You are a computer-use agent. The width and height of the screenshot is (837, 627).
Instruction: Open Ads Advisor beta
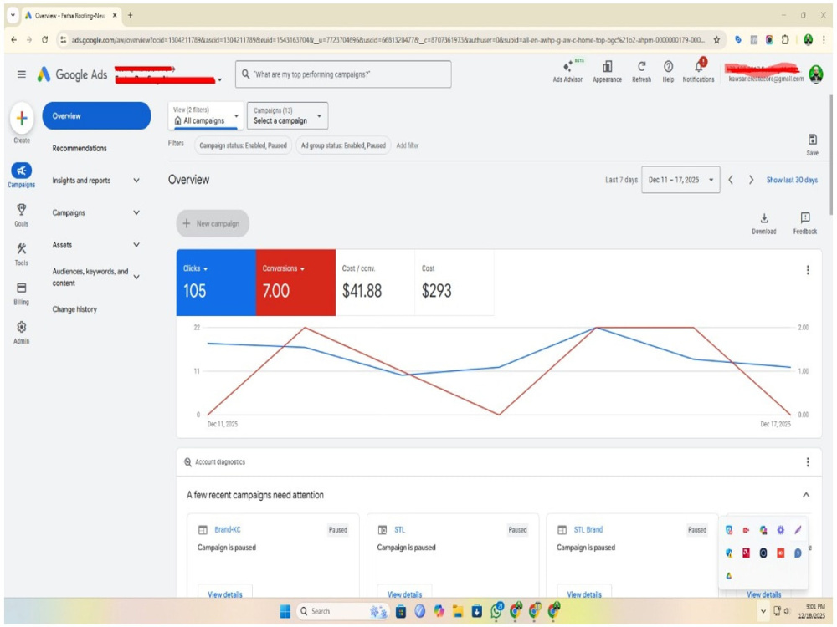[568, 71]
